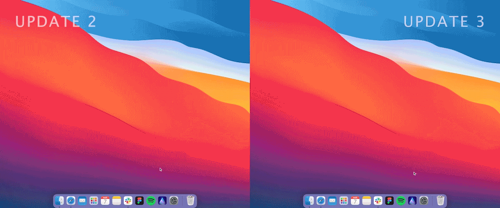Open System Preferences in Update 2 dock
500x208 pixels.
point(174,201)
